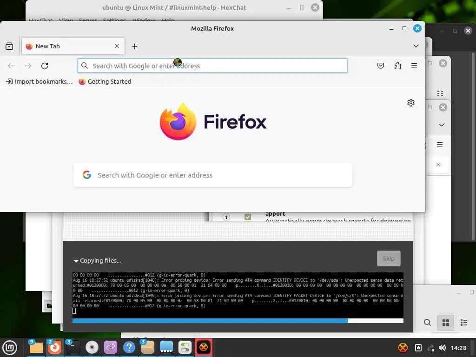Expand the list all tabs chevron
476x357 pixels.
pos(416,46)
